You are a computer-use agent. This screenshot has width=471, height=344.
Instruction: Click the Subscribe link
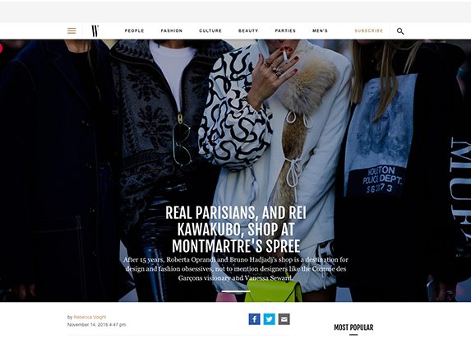(x=368, y=30)
